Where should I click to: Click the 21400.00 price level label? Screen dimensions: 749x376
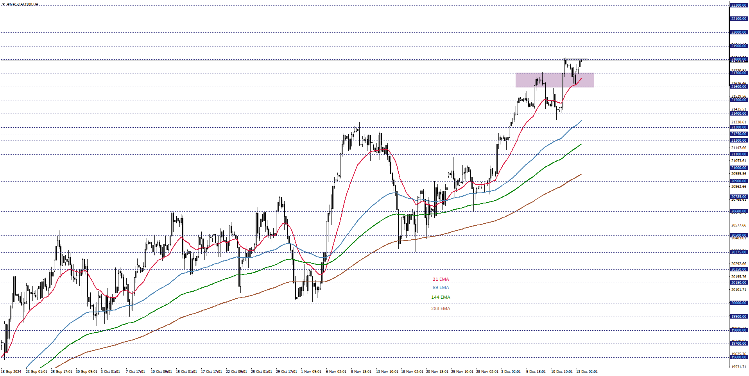tap(738, 114)
